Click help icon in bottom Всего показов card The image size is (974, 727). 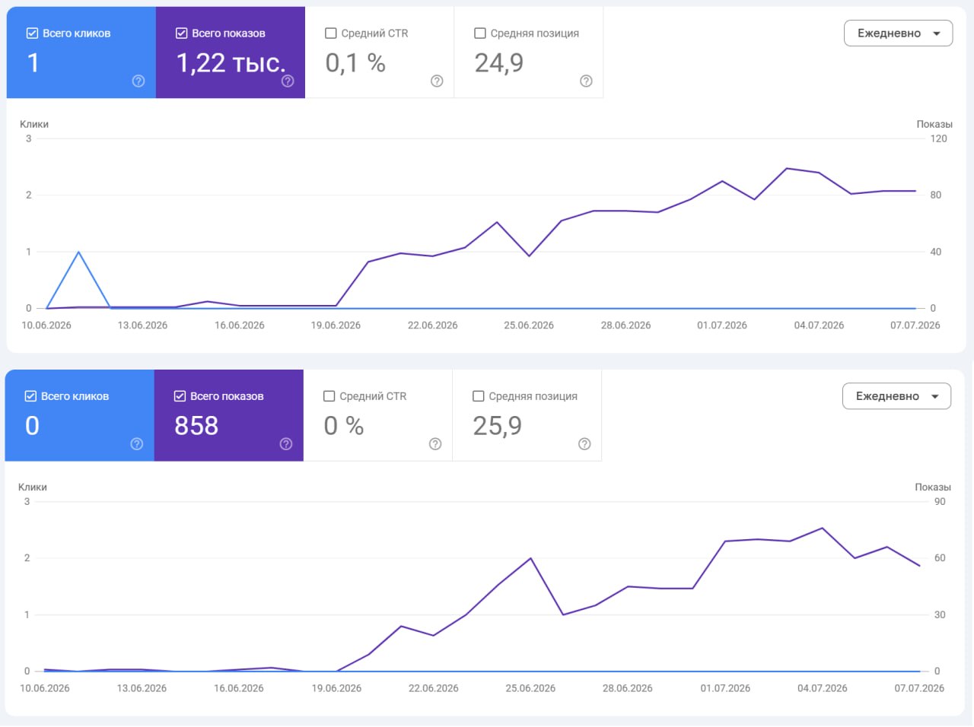286,444
